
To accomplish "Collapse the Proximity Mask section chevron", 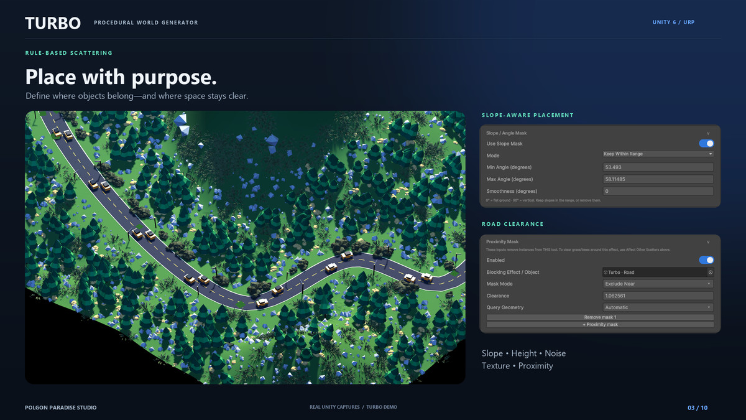I will 707,241.
